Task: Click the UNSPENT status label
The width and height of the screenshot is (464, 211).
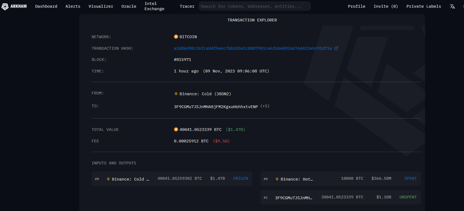Action: 408,197
